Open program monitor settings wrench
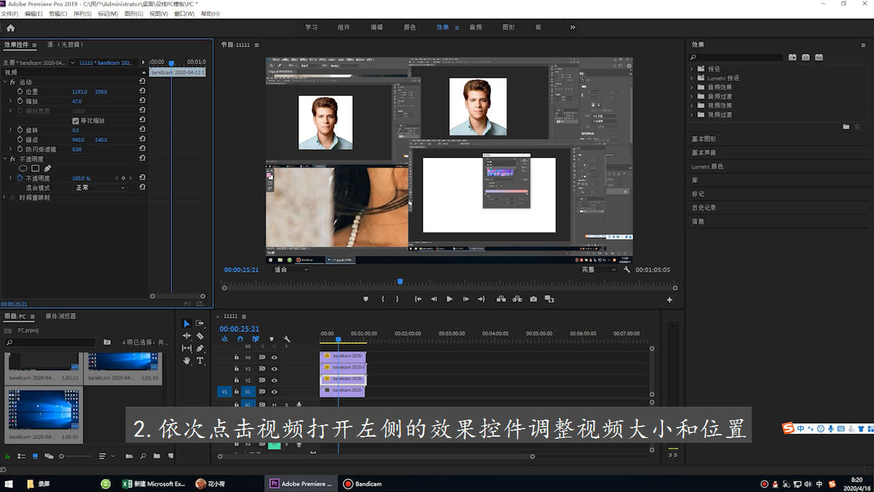The height and width of the screenshot is (492, 874). tap(627, 269)
